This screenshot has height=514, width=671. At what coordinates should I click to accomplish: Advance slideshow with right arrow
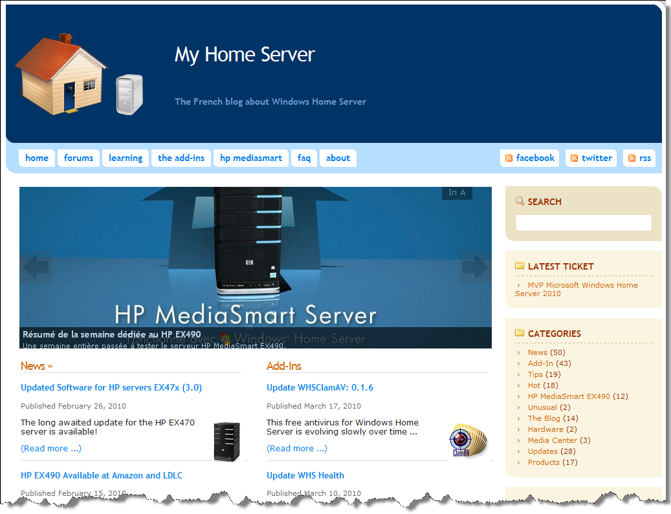point(476,267)
